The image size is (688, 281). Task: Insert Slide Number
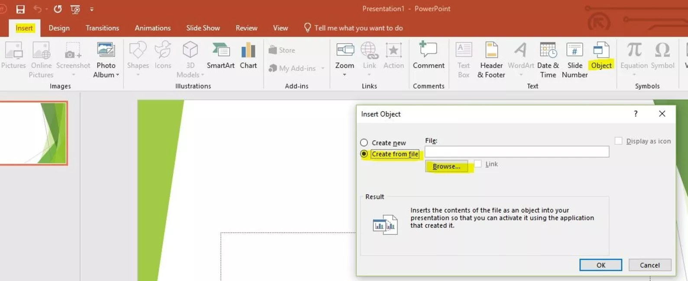coord(574,60)
